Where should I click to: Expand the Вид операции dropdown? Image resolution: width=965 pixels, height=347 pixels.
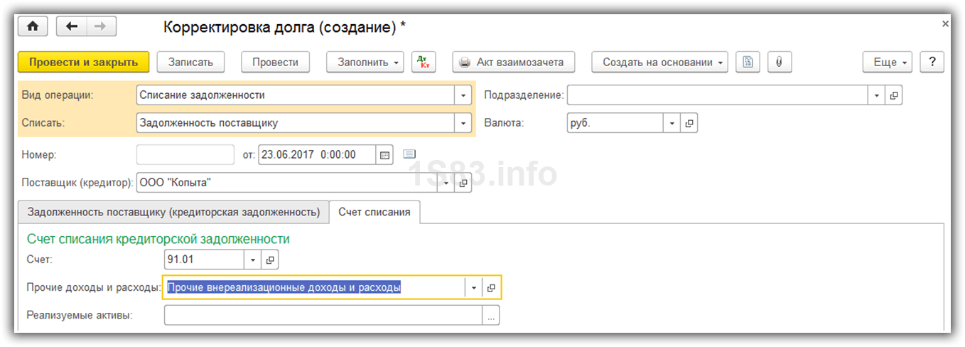click(463, 95)
